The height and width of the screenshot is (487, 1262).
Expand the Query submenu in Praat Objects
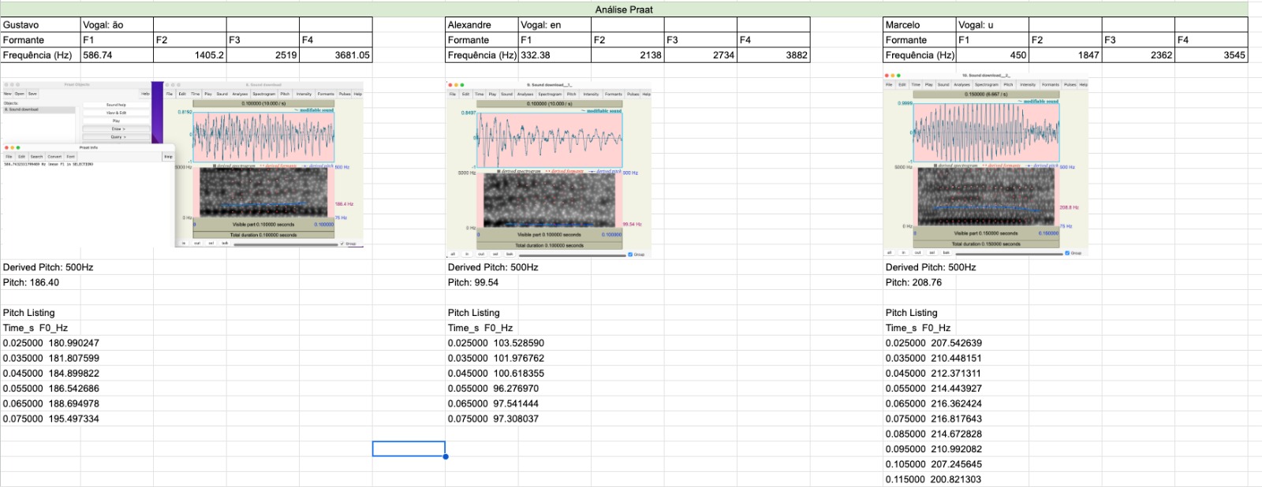pyautogui.click(x=117, y=137)
